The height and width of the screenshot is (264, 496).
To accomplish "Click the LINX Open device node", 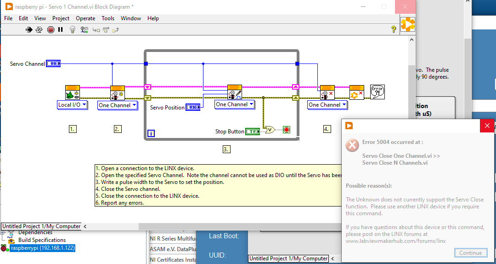I will 73,92.
